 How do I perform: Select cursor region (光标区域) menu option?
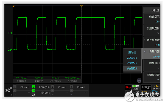tap(132, 69)
